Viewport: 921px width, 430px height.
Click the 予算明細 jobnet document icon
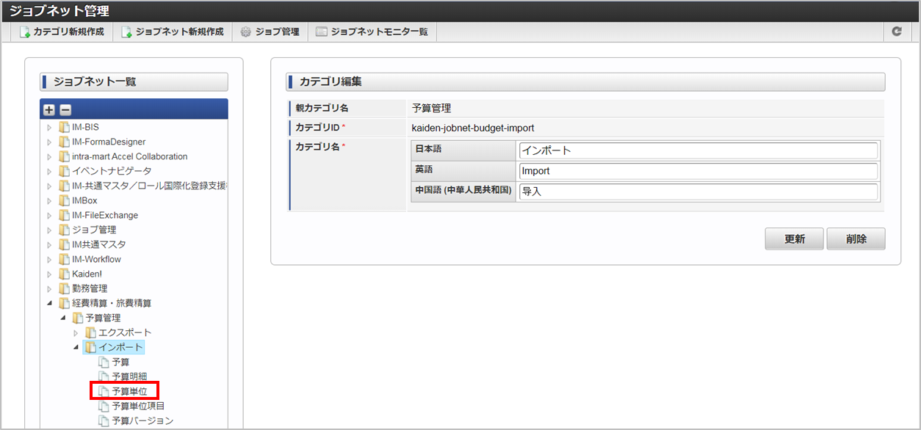104,376
